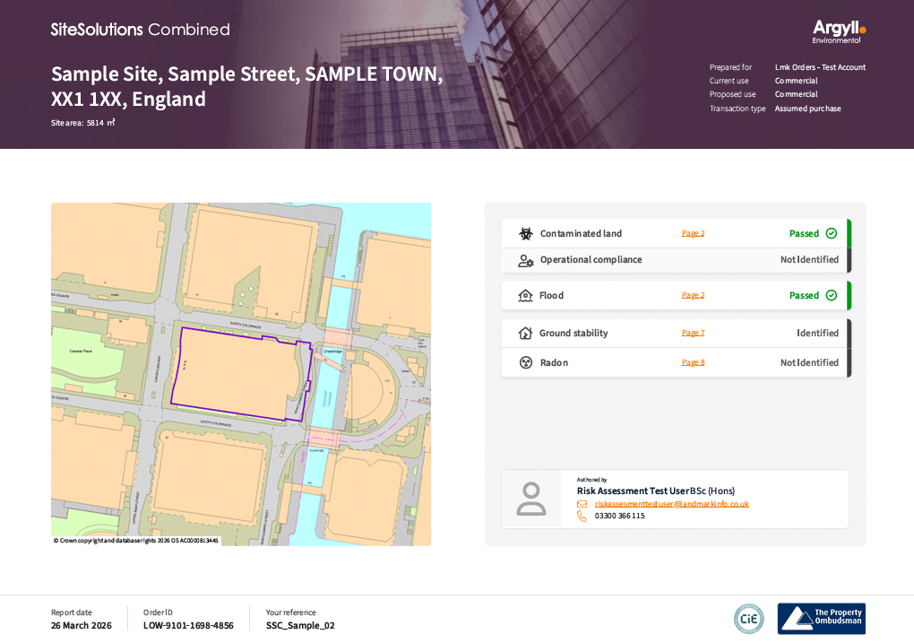The image size is (914, 643).
Task: Click the orange email envelope icon
Action: (x=582, y=504)
